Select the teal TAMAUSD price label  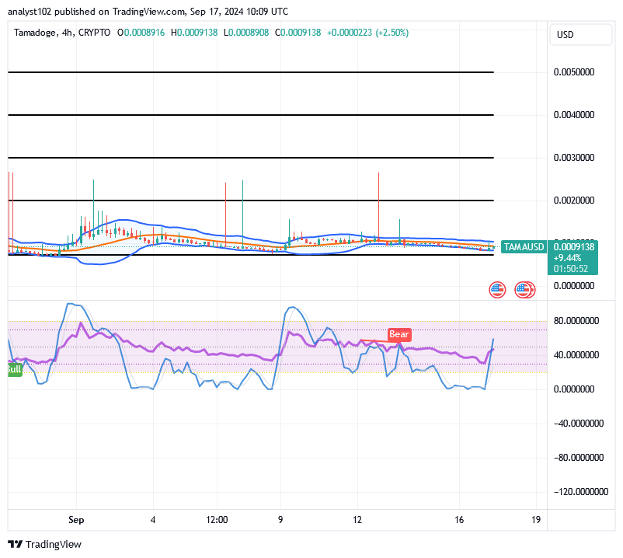coord(524,246)
